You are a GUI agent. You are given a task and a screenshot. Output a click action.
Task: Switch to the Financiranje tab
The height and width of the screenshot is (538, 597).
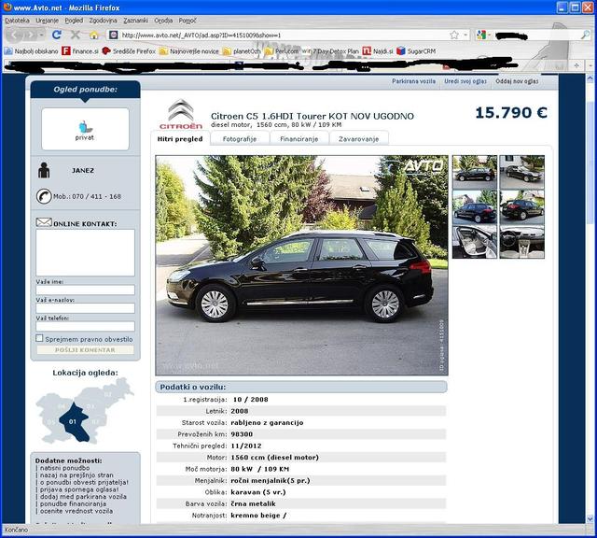298,139
